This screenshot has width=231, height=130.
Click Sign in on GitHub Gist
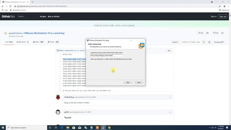tap(213, 17)
